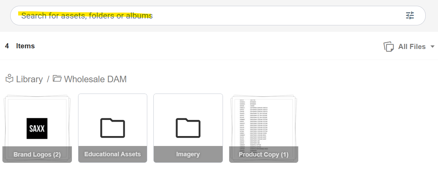
Task: Open the search filter sliders icon
Action: [410, 15]
